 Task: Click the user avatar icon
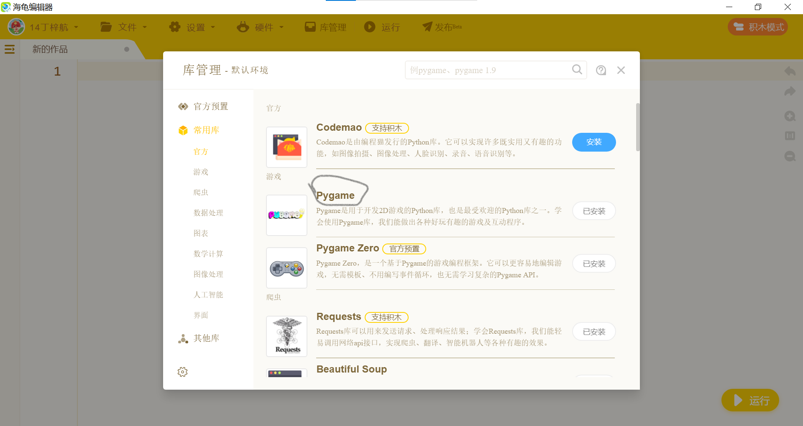point(16,27)
